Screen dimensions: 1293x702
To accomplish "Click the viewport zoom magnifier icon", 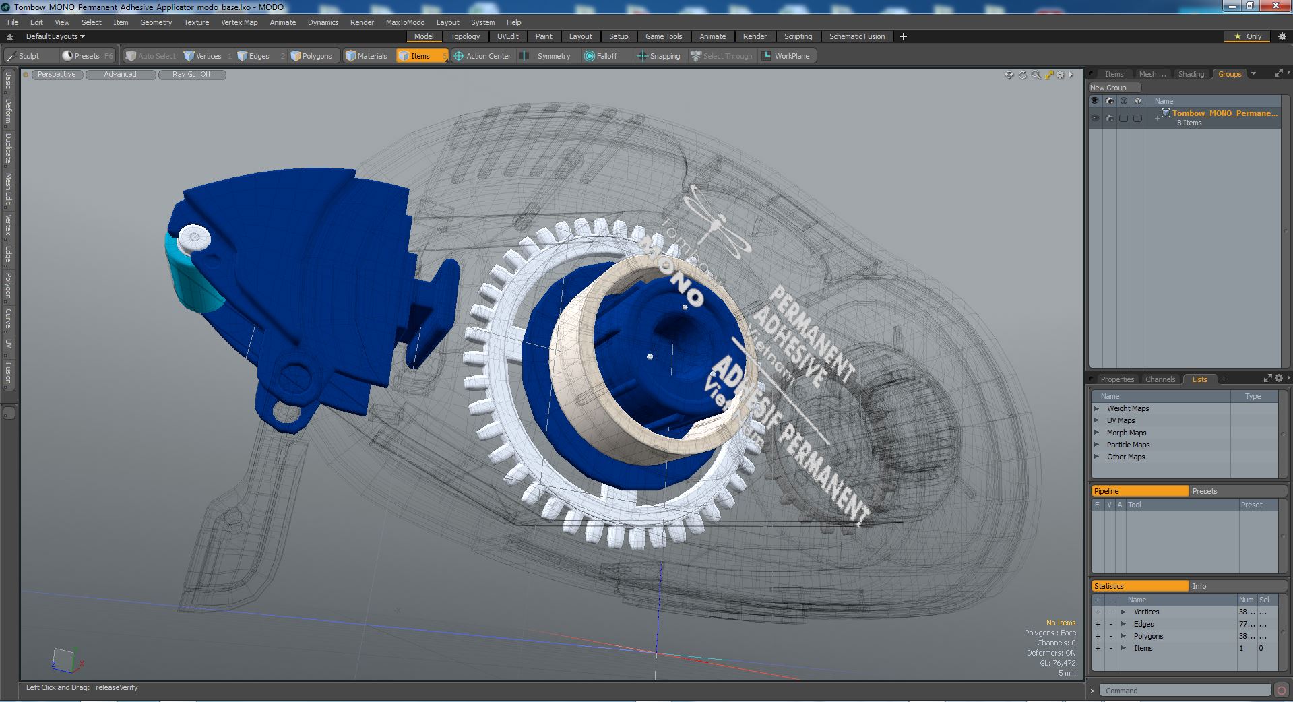I will point(1036,75).
